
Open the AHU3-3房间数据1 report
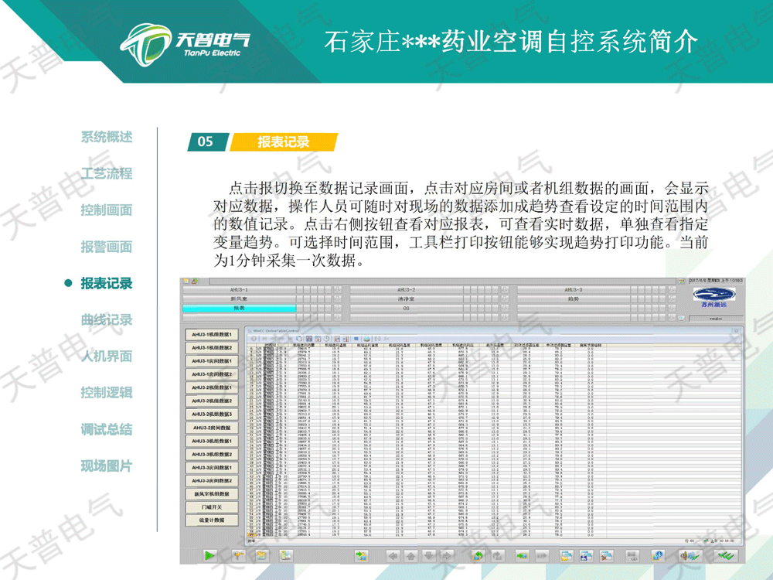212,468
